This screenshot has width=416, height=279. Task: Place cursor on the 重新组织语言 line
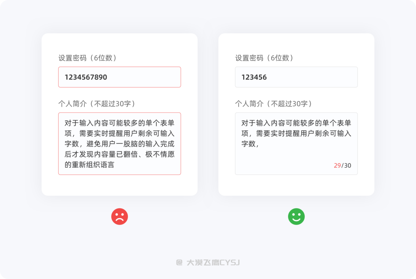tap(89, 165)
